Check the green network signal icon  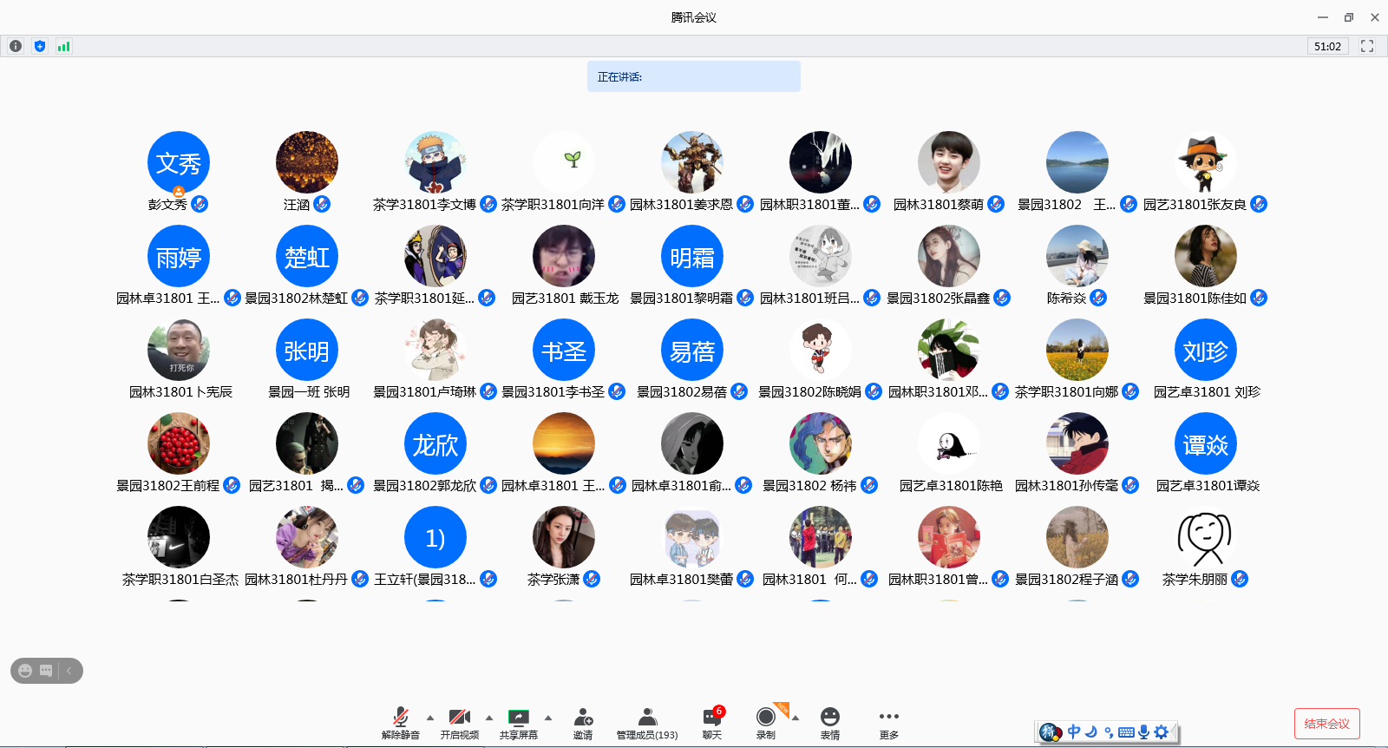[x=63, y=46]
